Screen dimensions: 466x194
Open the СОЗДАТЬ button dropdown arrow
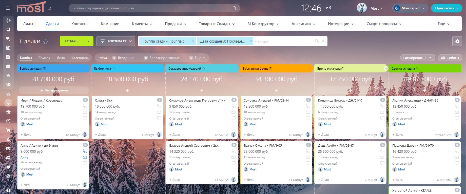pyautogui.click(x=88, y=41)
